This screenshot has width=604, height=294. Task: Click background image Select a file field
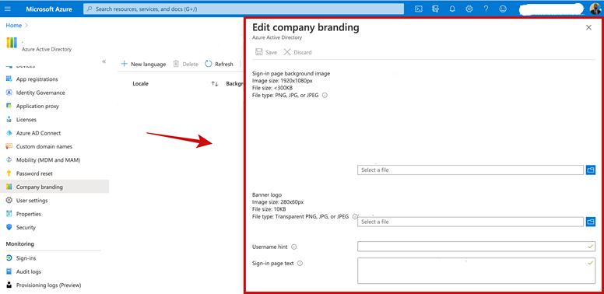[x=470, y=170]
